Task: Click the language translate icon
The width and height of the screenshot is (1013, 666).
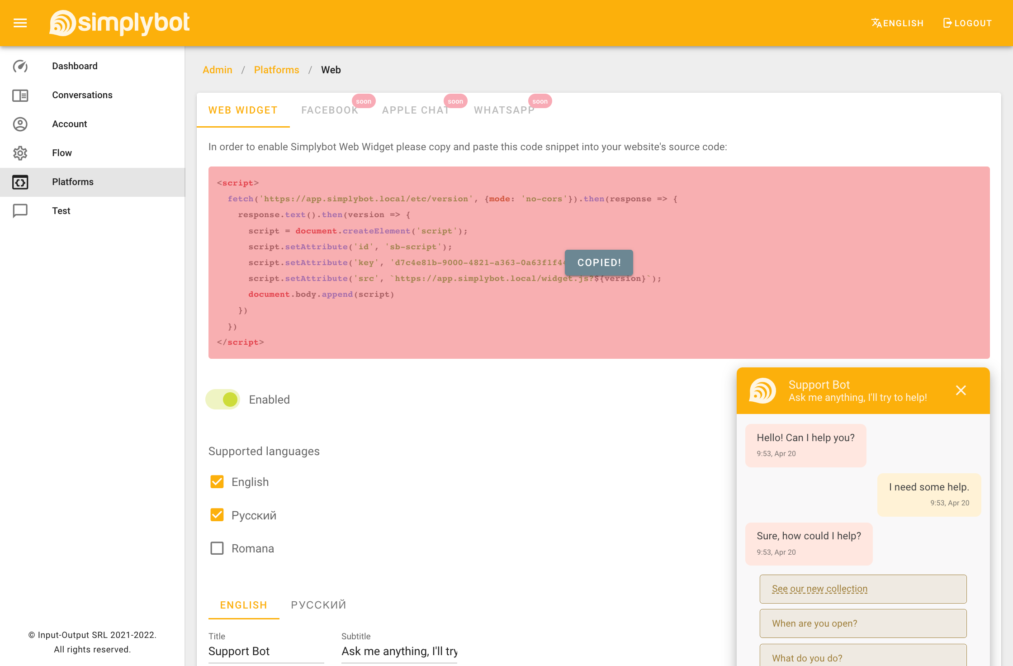Action: click(876, 23)
